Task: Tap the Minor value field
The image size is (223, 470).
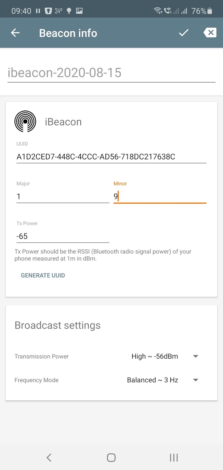Action: [160, 196]
